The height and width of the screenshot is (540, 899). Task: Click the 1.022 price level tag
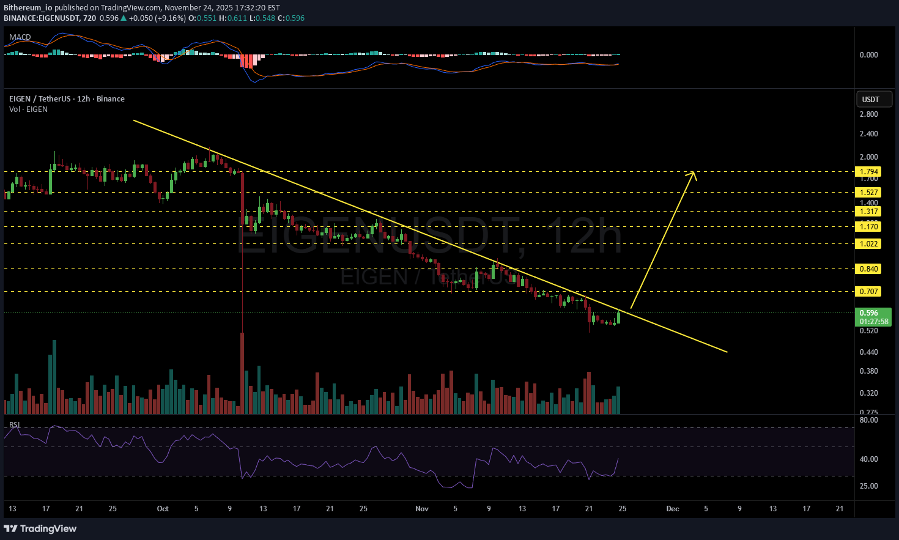868,244
